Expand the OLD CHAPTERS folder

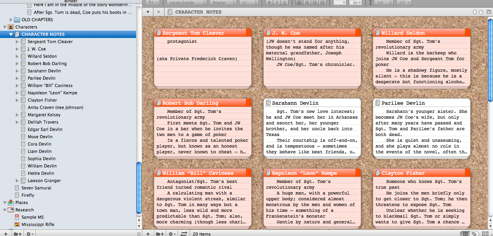pos(11,20)
